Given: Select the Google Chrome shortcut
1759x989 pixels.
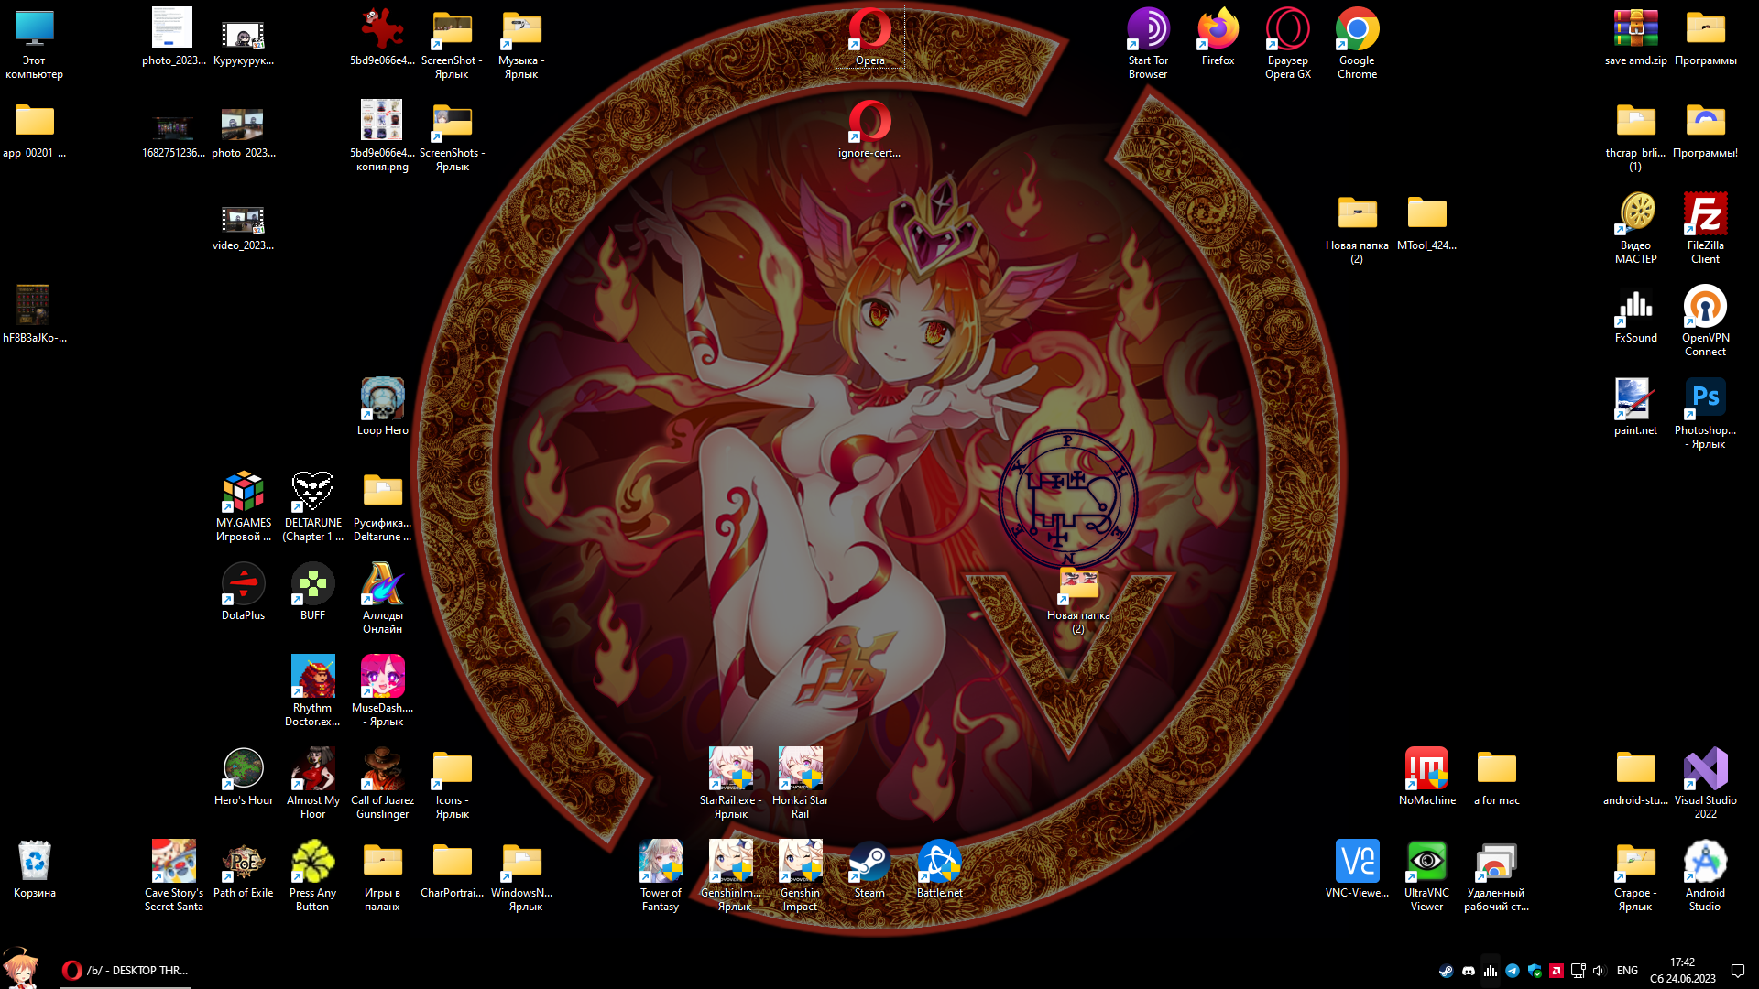Looking at the screenshot, I should [1357, 43].
